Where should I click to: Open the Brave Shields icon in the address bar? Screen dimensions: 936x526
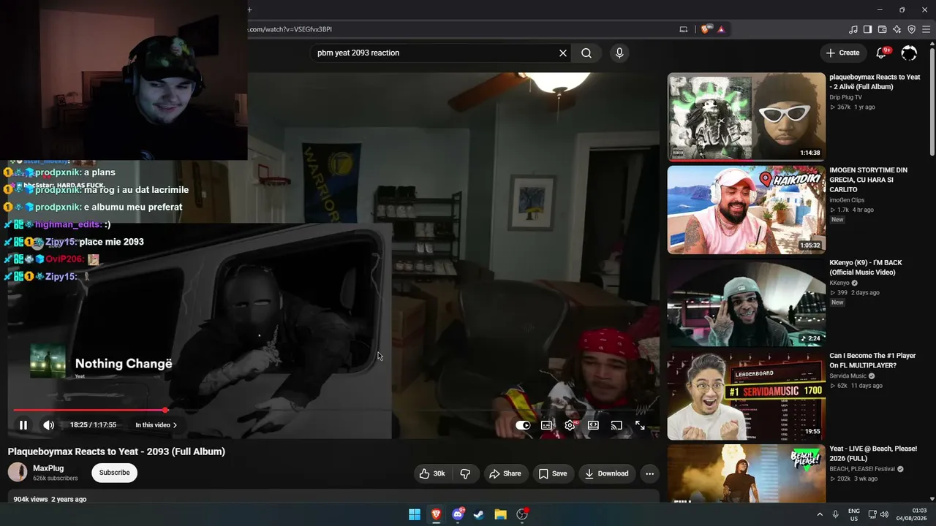[705, 29]
